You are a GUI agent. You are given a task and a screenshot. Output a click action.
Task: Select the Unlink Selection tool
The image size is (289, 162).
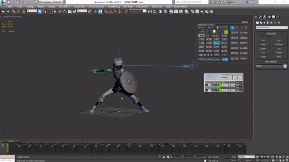(x=19, y=11)
